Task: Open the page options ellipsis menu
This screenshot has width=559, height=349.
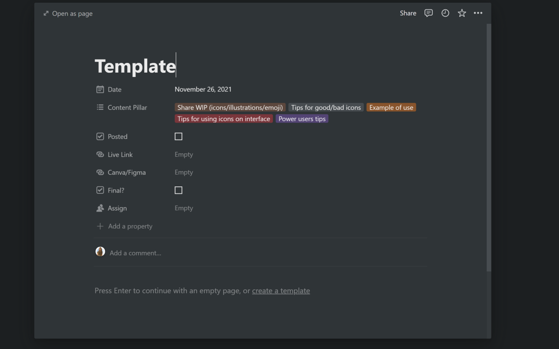Action: click(x=478, y=13)
